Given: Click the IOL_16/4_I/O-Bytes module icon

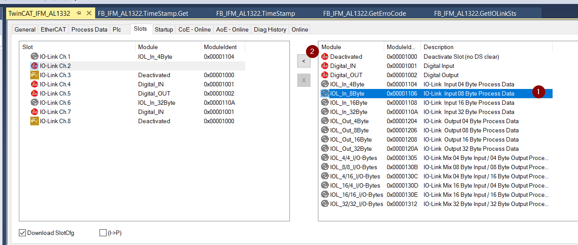Looking at the screenshot, I should pos(325,185).
